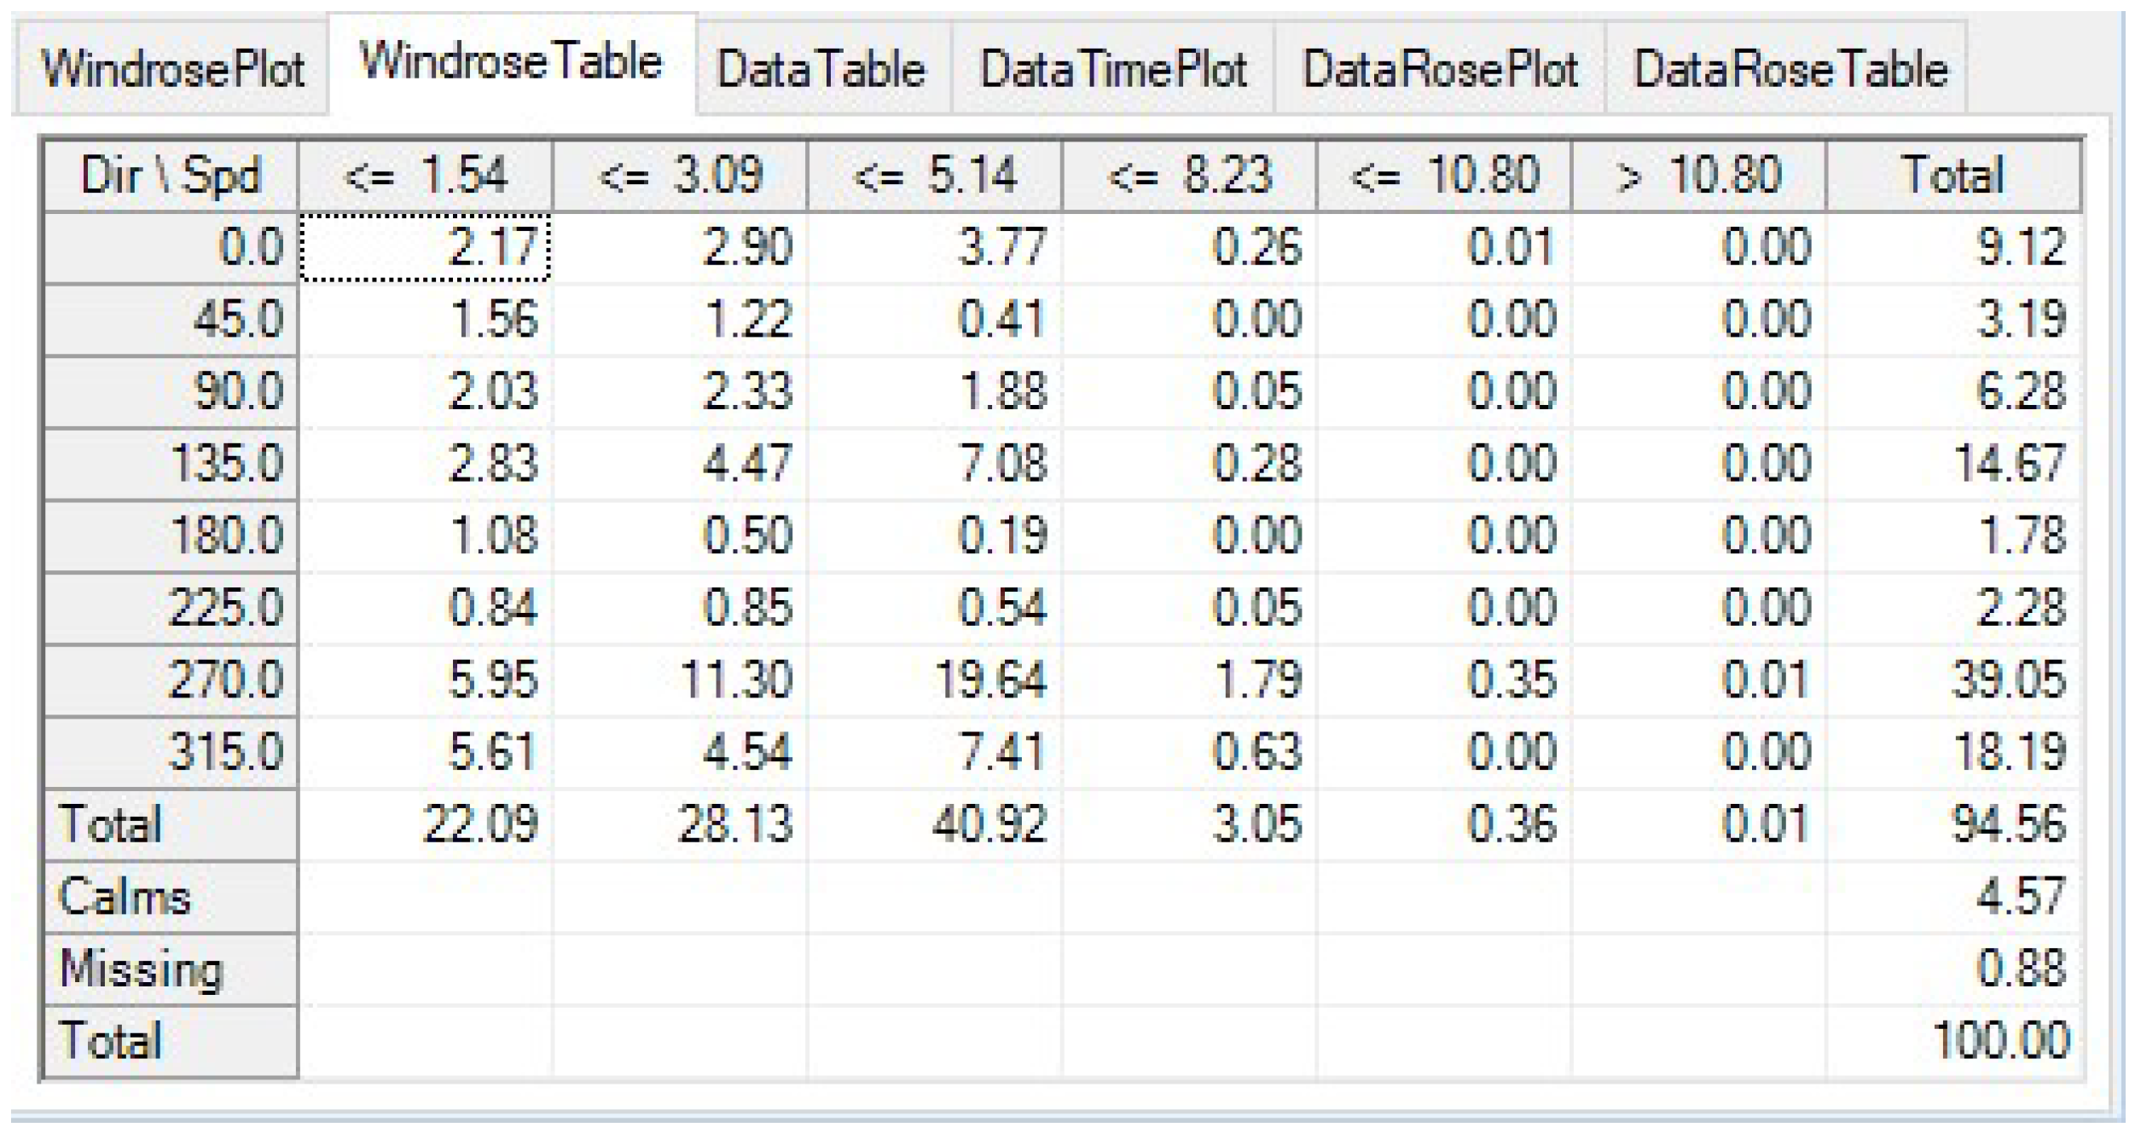Image resolution: width=2141 pixels, height=1139 pixels.
Task: Click the <= 5.14 speed column header
Action: coord(935,176)
